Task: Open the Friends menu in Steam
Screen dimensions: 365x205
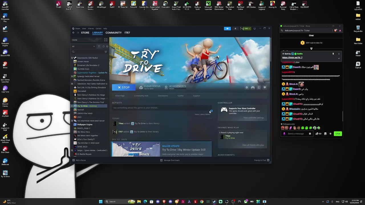Action: [91, 28]
